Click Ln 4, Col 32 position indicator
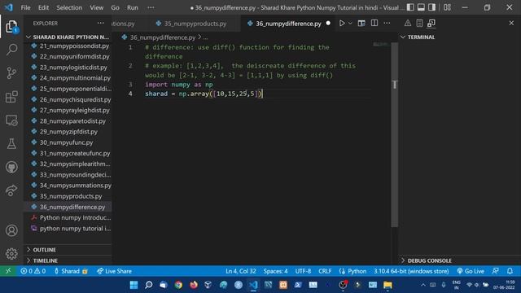 (241, 271)
